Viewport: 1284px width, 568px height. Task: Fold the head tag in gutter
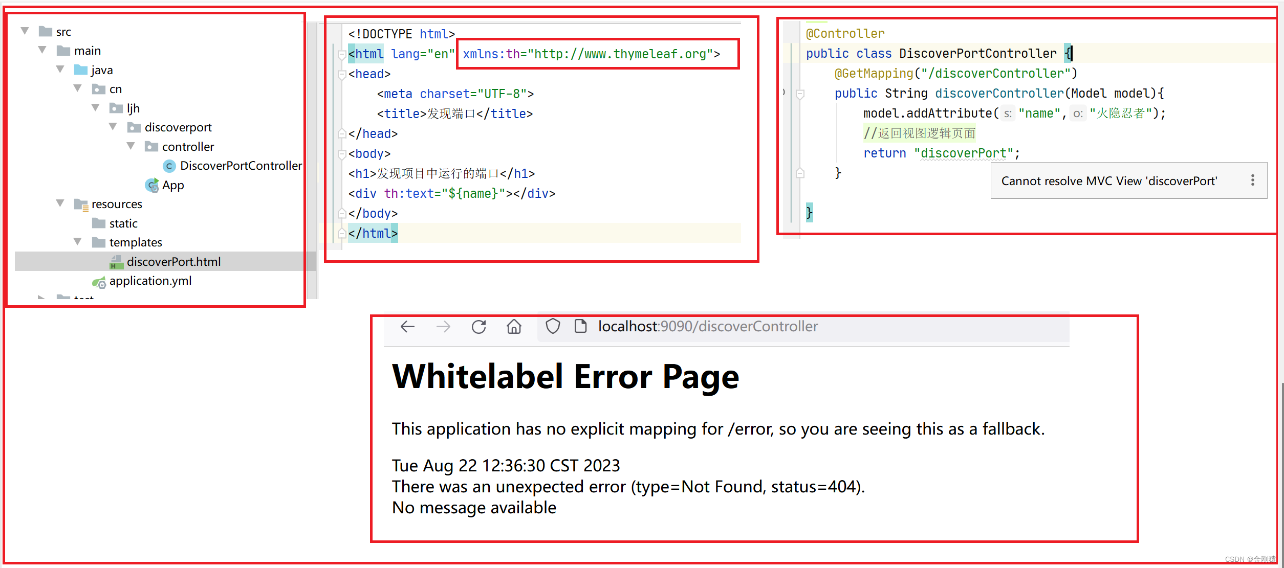(x=342, y=74)
